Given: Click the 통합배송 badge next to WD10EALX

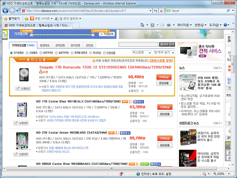Looking at the screenshot, I should click(x=139, y=101).
